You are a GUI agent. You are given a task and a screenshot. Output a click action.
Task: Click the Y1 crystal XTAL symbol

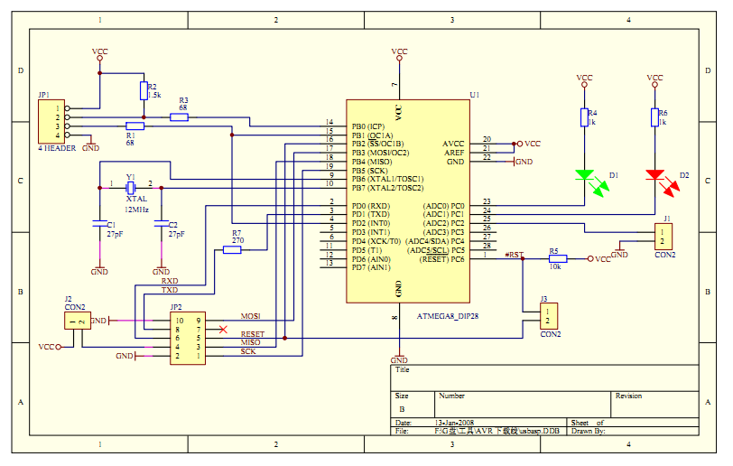131,188
